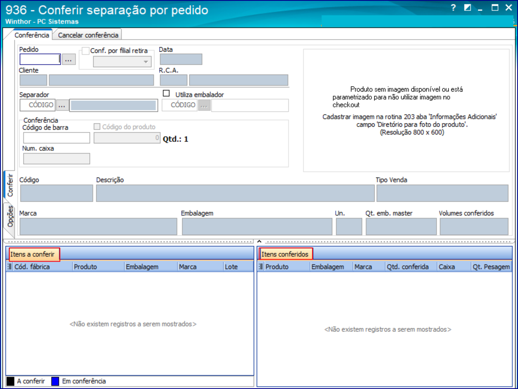Open Pedido search ellipsis button
Screen dimensions: 518x389
pos(68,60)
